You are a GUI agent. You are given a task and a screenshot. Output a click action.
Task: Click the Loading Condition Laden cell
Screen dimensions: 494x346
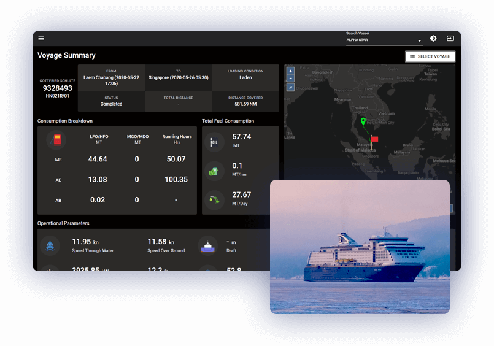click(245, 78)
